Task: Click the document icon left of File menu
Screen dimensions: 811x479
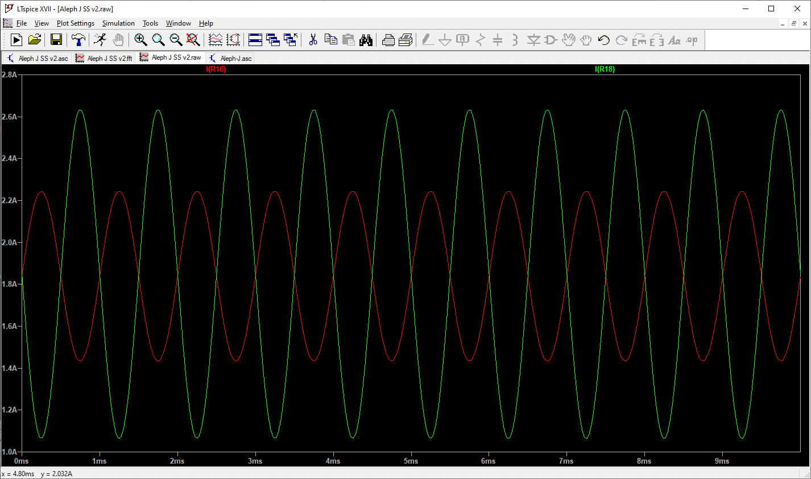Action: tap(7, 23)
